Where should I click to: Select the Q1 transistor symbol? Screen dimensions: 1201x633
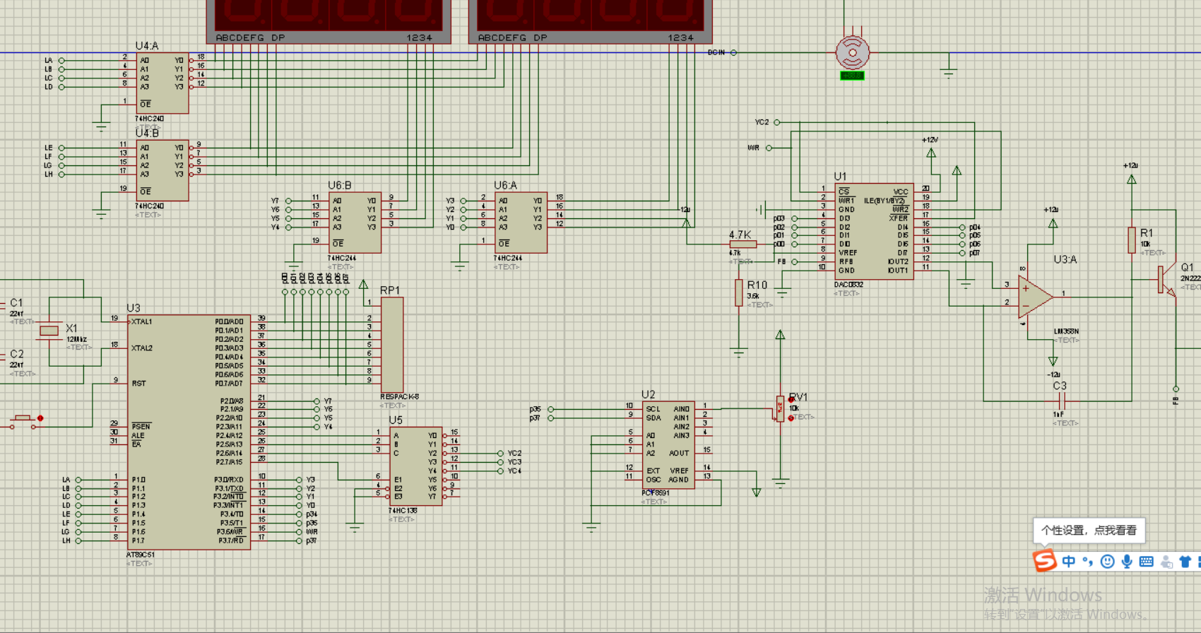tap(1167, 279)
